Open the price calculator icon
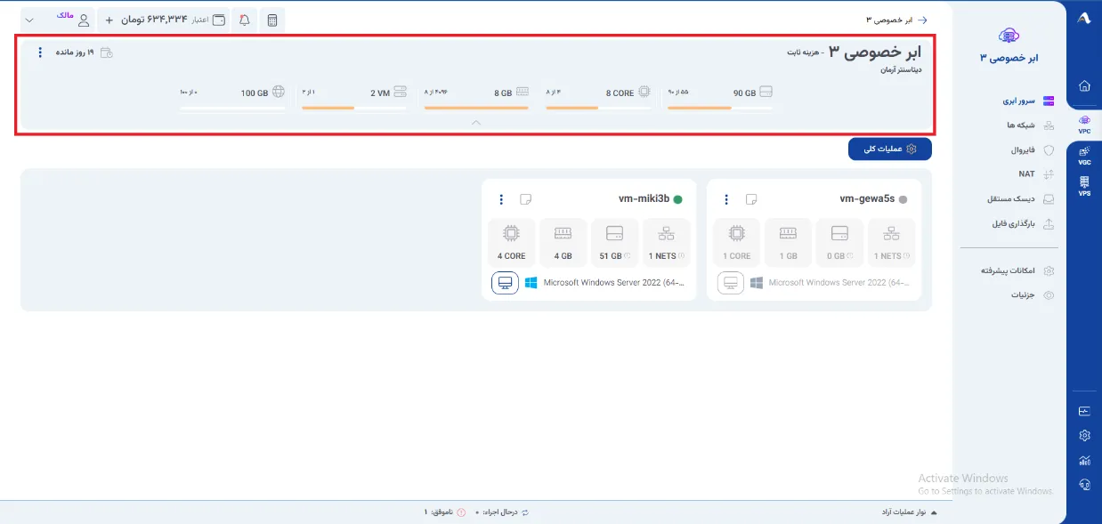1102x524 pixels. [x=271, y=20]
